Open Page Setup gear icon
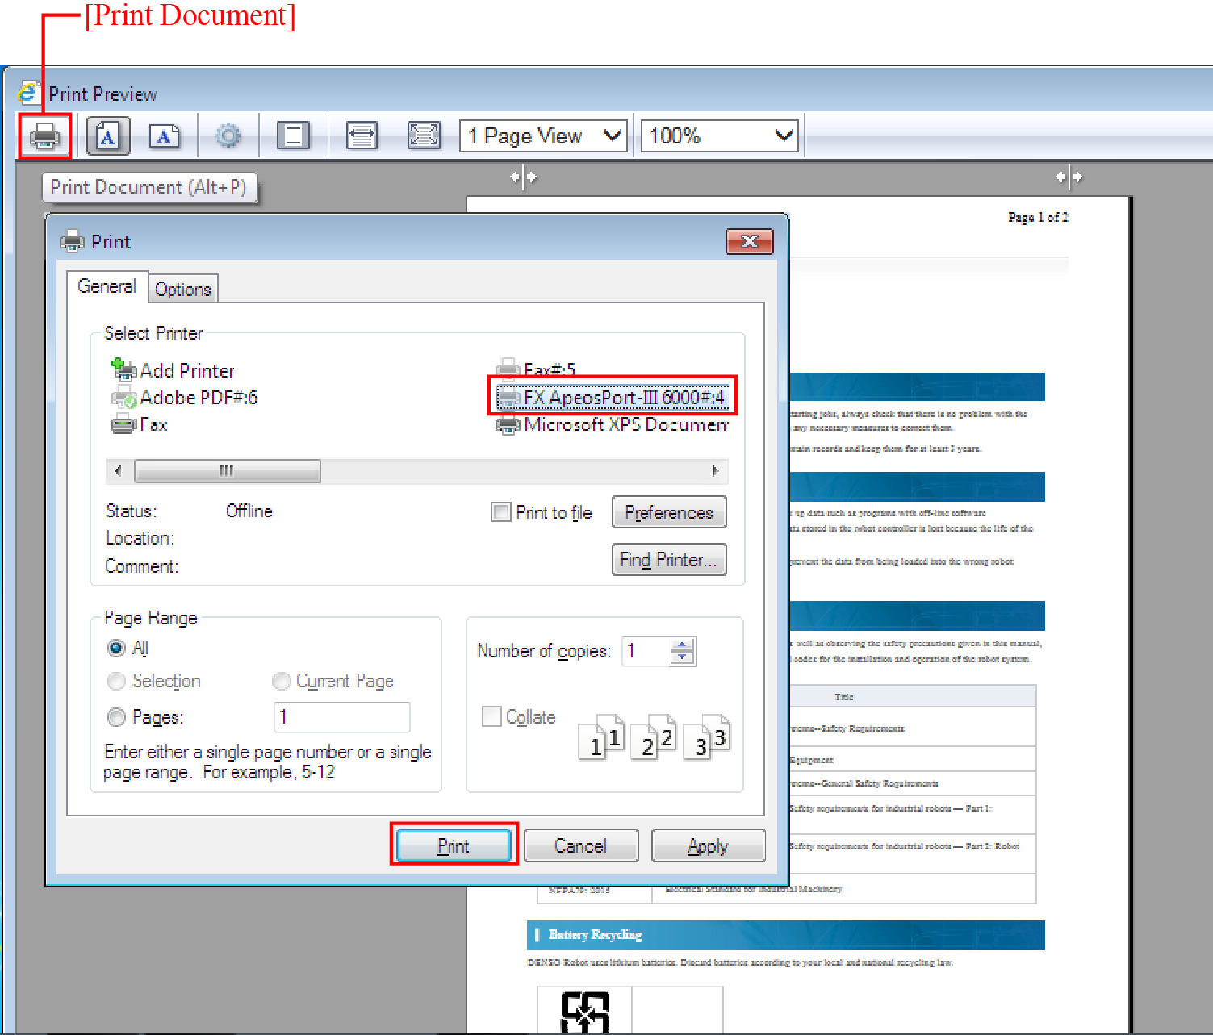The width and height of the screenshot is (1213, 1035). [228, 136]
